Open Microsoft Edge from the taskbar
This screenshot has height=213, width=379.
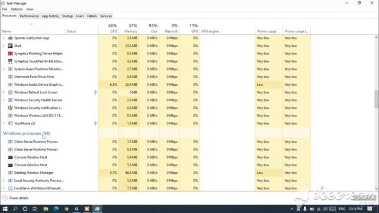coord(56,209)
